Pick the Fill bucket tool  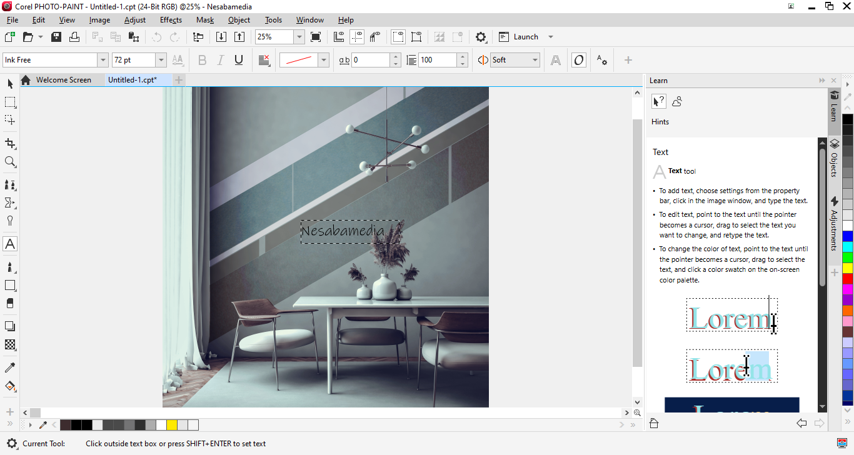pyautogui.click(x=10, y=386)
